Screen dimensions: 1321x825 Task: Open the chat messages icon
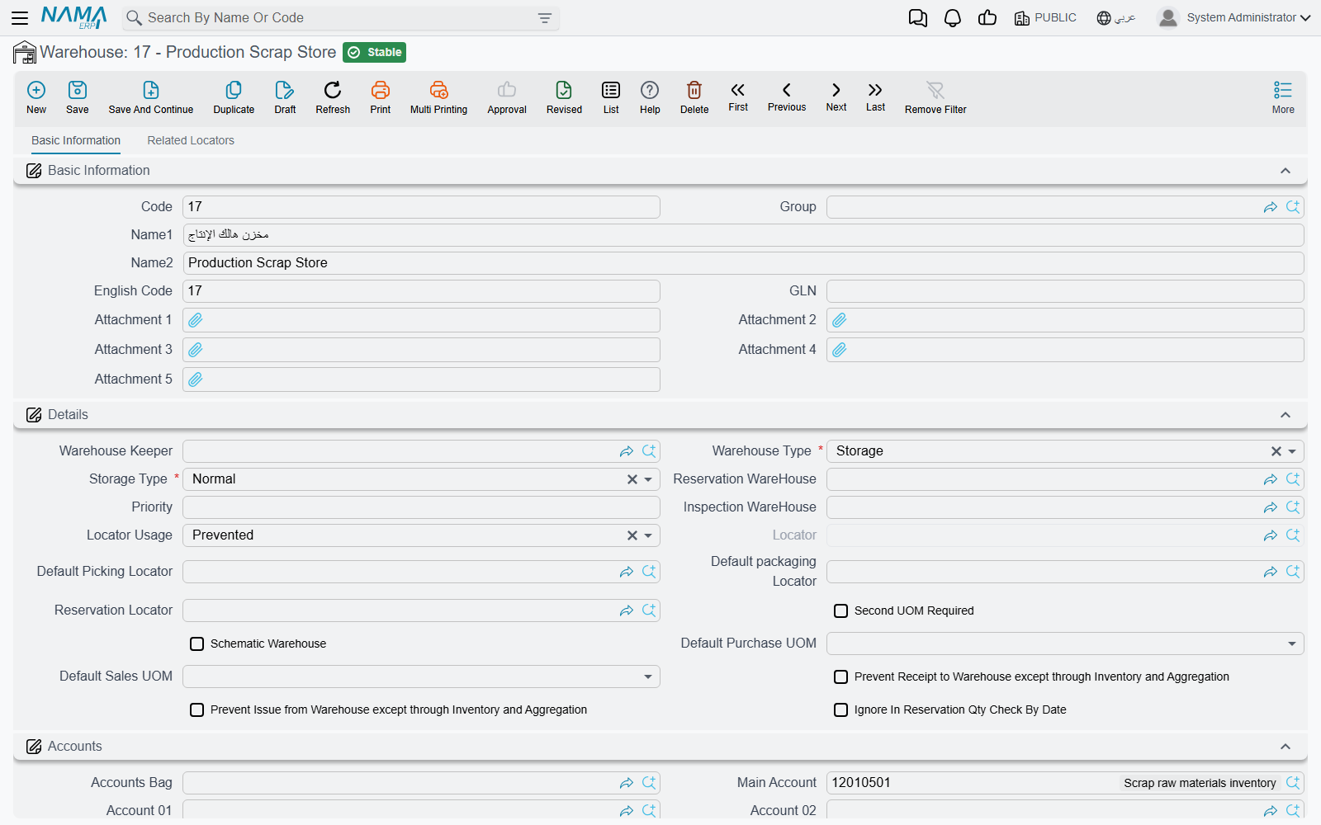pyautogui.click(x=918, y=18)
